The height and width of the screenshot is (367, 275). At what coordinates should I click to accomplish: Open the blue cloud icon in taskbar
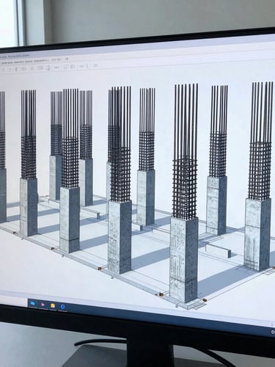pos(32,304)
